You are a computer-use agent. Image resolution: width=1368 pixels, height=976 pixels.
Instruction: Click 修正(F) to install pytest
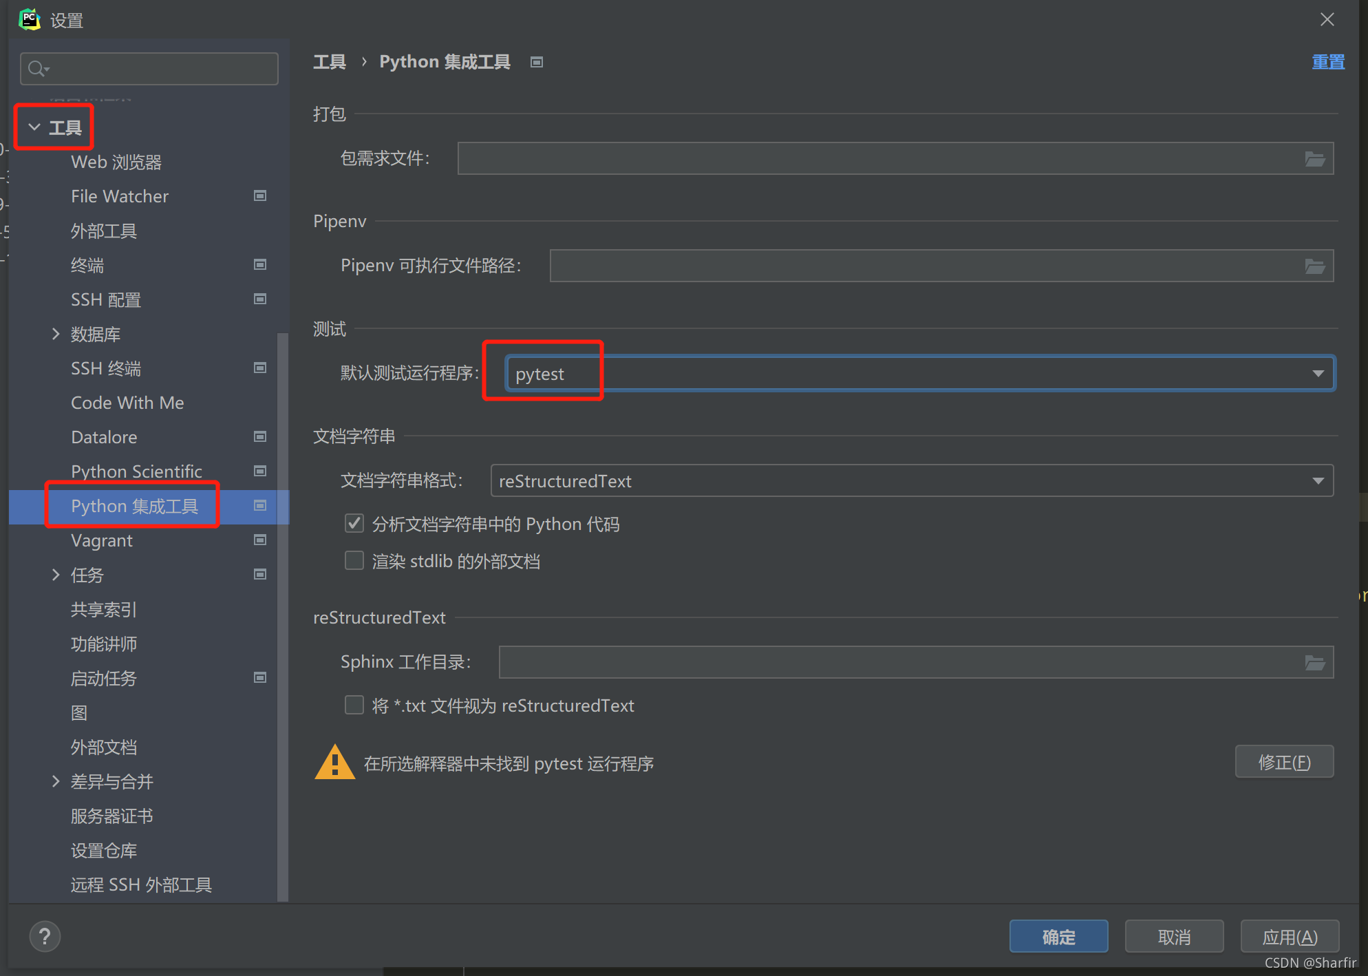[x=1284, y=762]
